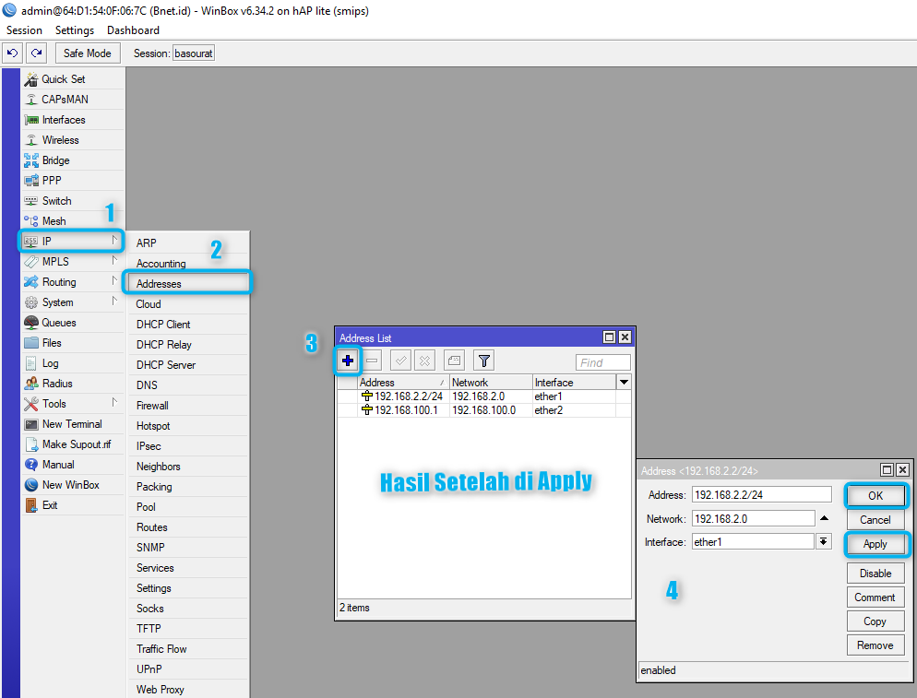Open the filter using the funnel icon

[482, 361]
